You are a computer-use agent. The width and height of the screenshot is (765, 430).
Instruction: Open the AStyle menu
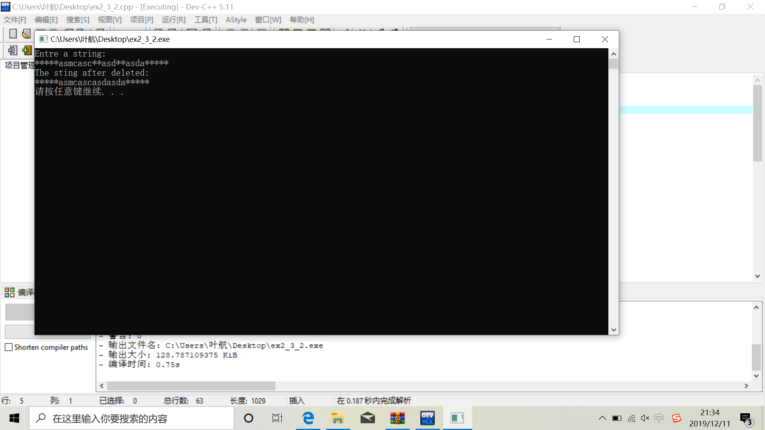pyautogui.click(x=236, y=20)
